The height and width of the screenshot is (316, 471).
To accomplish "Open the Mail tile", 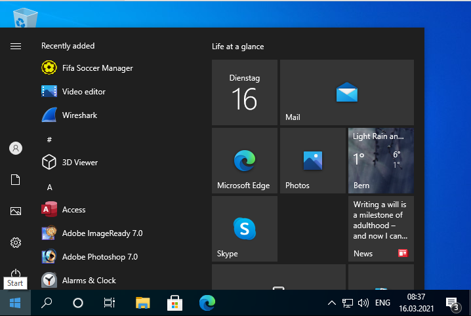I will pos(346,92).
